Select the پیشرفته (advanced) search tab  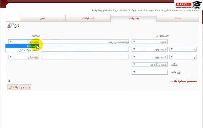(134, 18)
